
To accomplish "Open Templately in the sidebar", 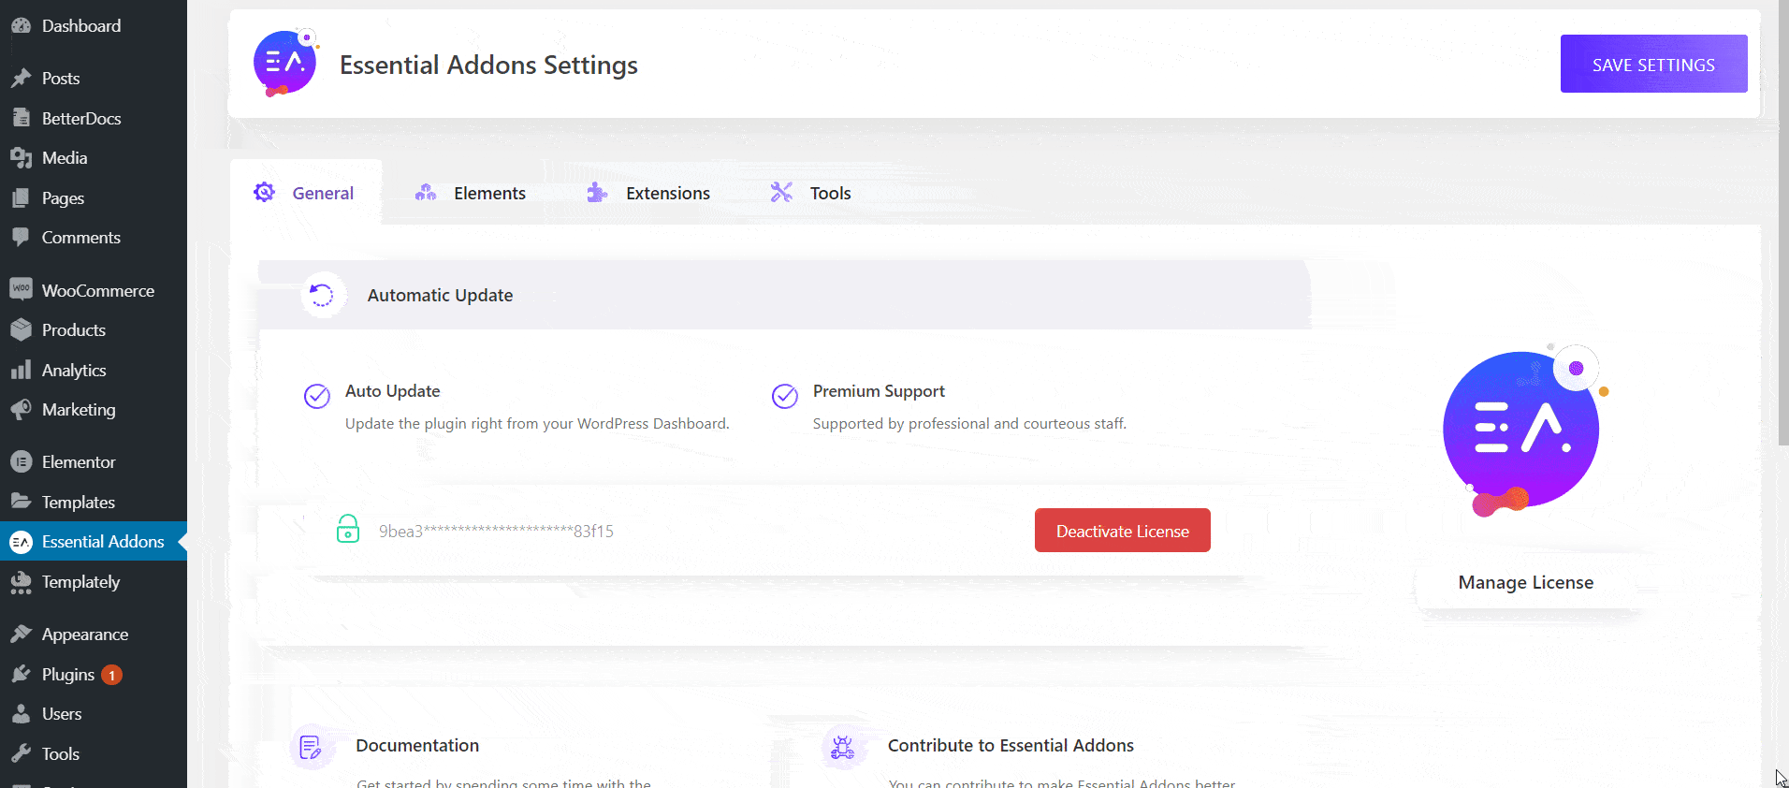I will [81, 582].
